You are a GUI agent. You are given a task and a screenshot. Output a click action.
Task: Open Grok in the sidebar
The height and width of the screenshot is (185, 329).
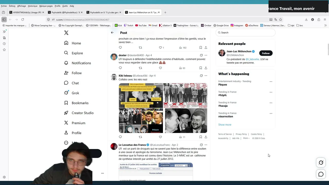(x=71, y=93)
